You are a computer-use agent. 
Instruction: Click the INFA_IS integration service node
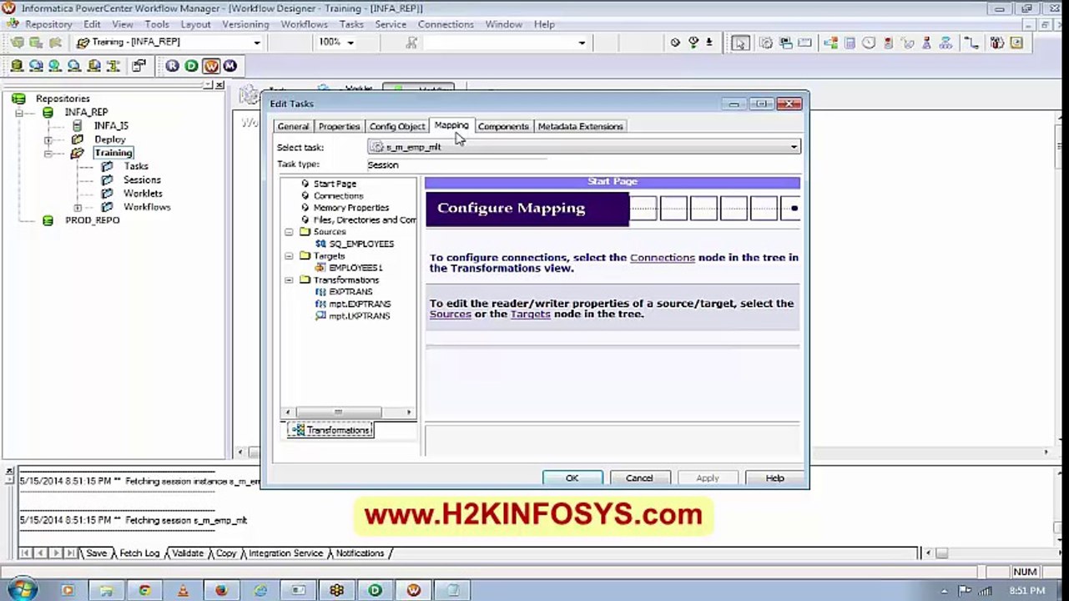click(x=111, y=126)
